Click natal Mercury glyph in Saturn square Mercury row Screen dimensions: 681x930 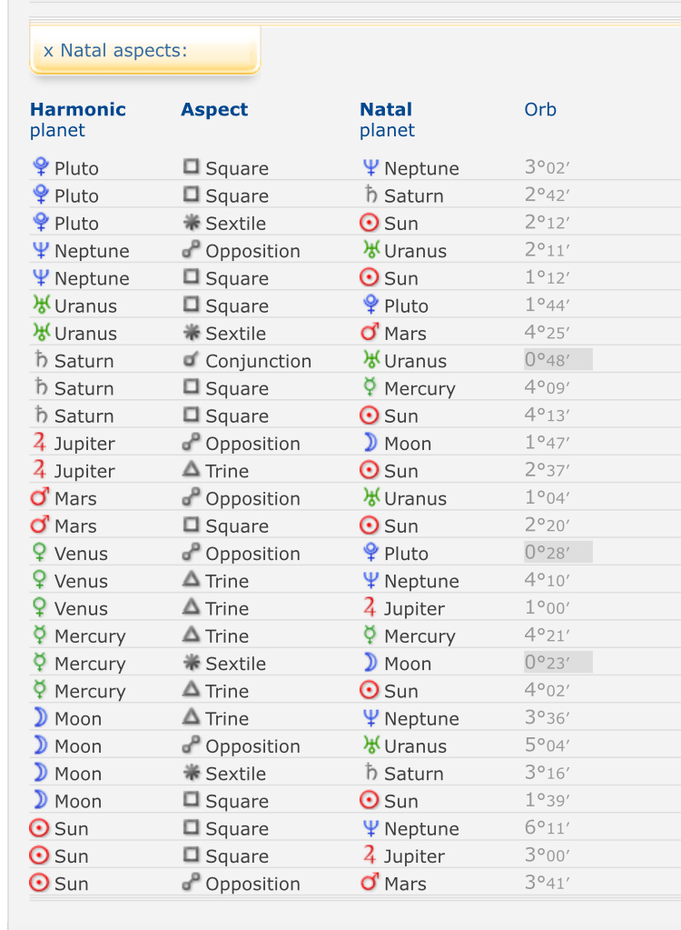(370, 388)
